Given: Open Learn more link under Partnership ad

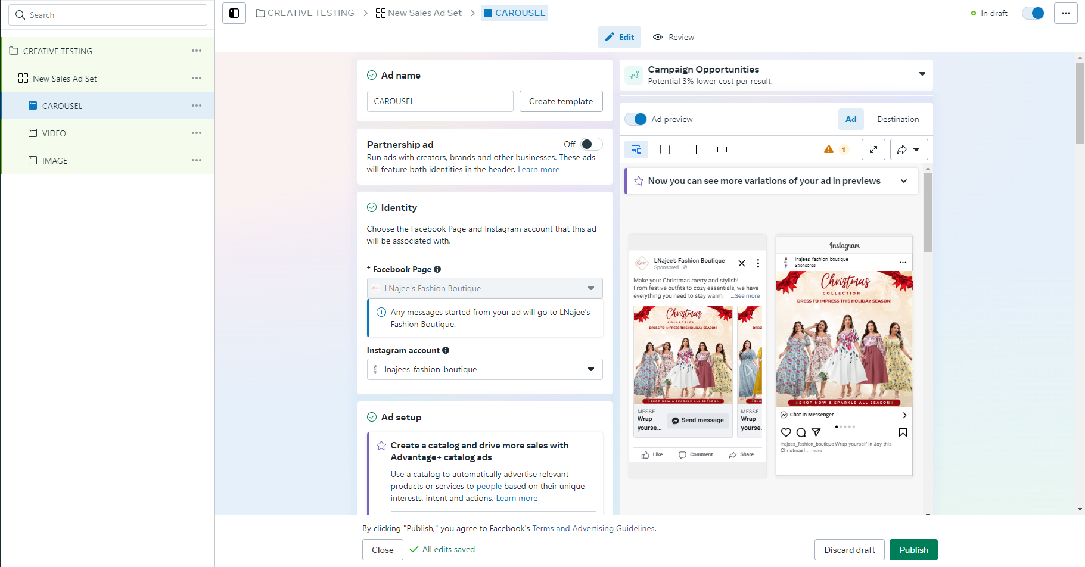Looking at the screenshot, I should pos(539,170).
